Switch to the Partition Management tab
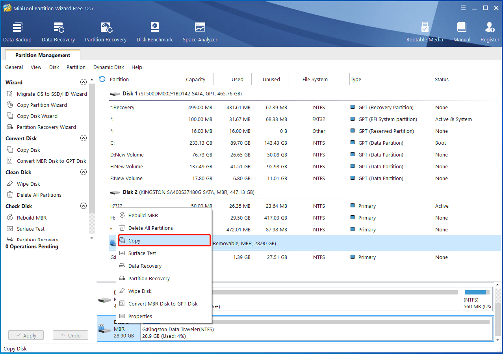503x354 pixels. pos(43,55)
